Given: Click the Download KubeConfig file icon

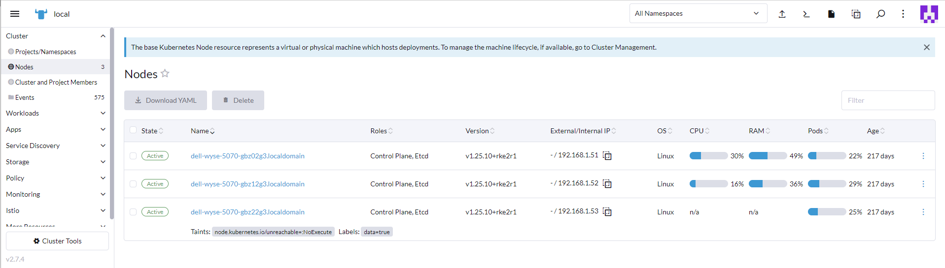Looking at the screenshot, I should pyautogui.click(x=831, y=14).
